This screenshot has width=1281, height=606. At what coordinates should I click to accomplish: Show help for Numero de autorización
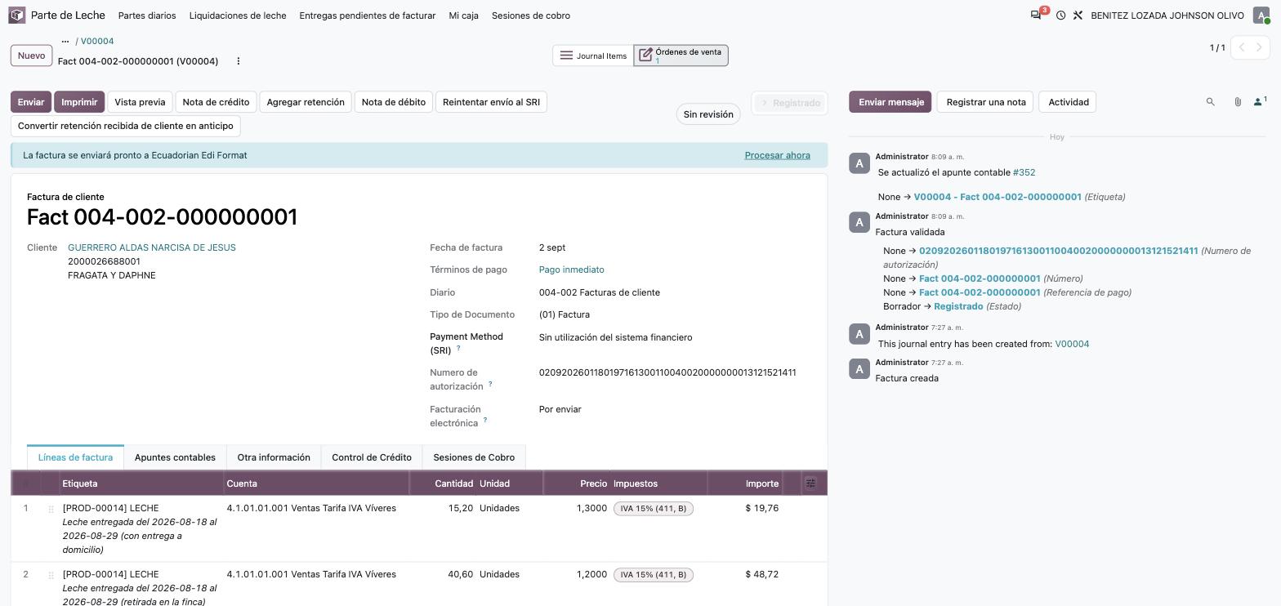pyautogui.click(x=490, y=385)
